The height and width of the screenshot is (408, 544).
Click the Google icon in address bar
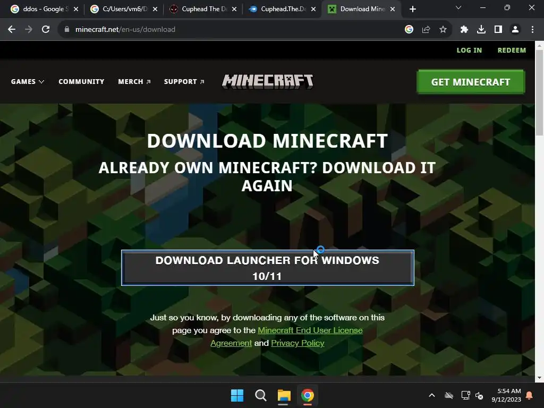coord(409,30)
